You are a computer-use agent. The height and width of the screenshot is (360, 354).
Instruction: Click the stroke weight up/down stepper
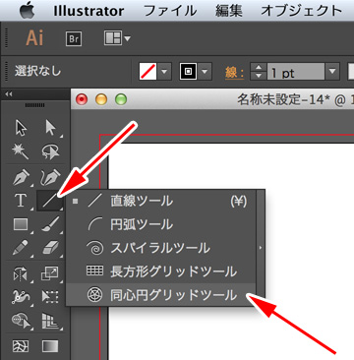tap(259, 71)
